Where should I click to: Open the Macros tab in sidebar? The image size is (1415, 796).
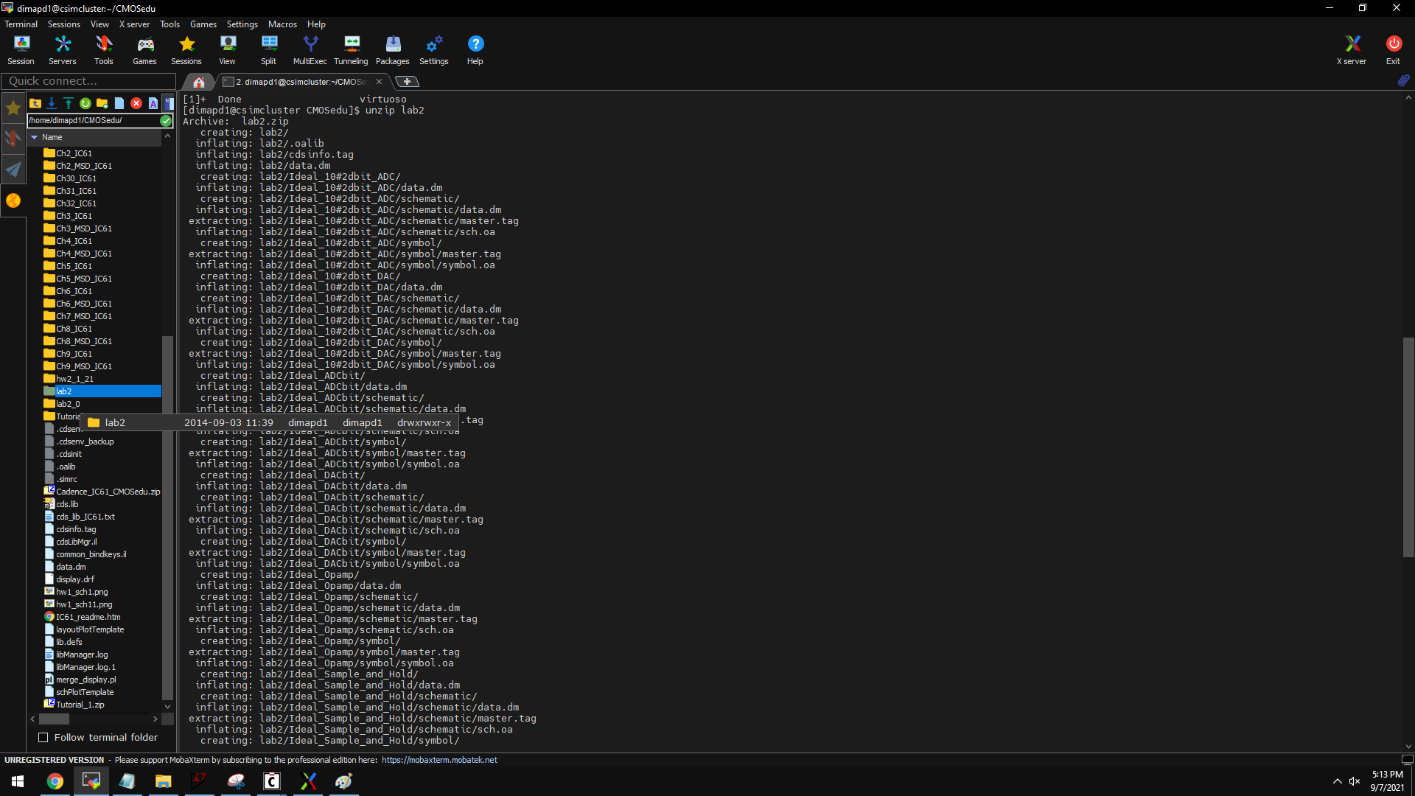pos(13,170)
